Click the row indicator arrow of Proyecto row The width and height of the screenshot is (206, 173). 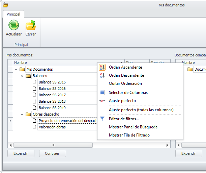(x=10, y=121)
